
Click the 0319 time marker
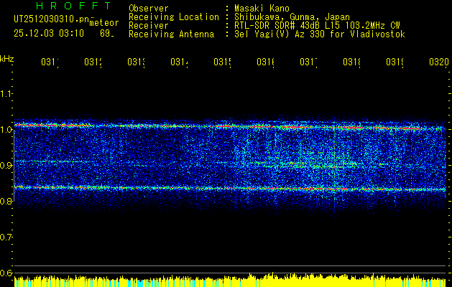pyautogui.click(x=395, y=62)
